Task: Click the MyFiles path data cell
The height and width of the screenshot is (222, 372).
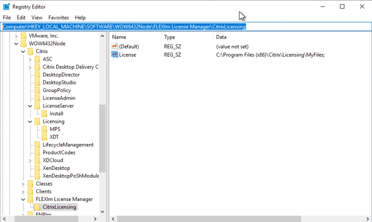Action: pos(270,55)
